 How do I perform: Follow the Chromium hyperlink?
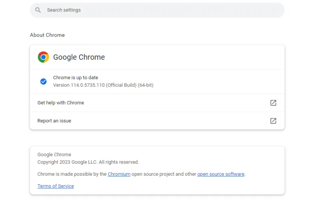tap(119, 174)
